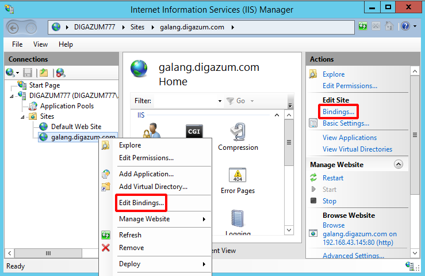425x276 pixels.
Task: Click the Basic Settings icon in Actions pane
Action: (313, 123)
